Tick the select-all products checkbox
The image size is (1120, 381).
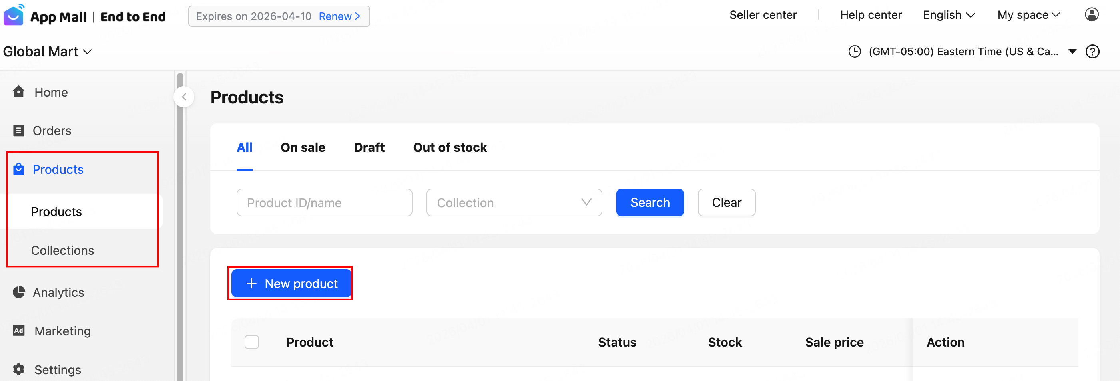click(252, 342)
